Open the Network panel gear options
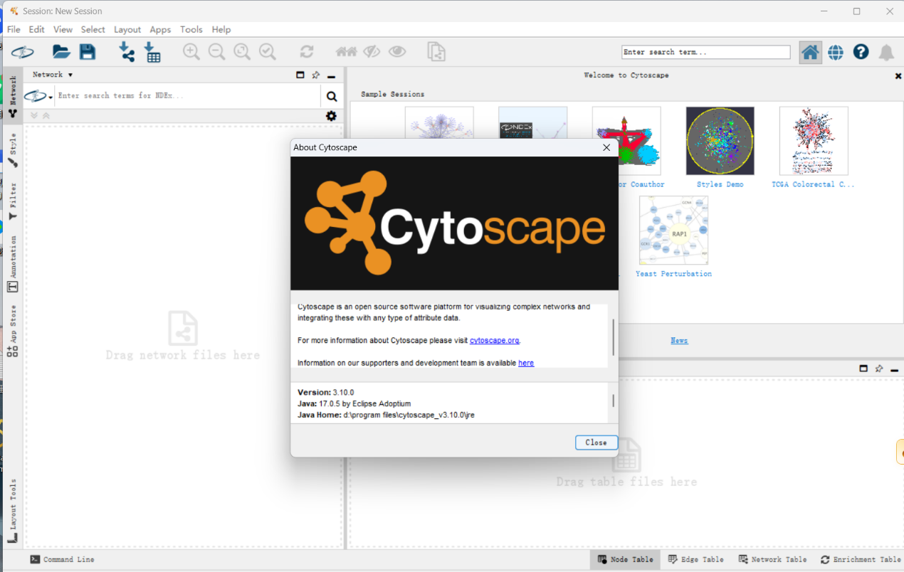The image size is (904, 572). (x=331, y=116)
